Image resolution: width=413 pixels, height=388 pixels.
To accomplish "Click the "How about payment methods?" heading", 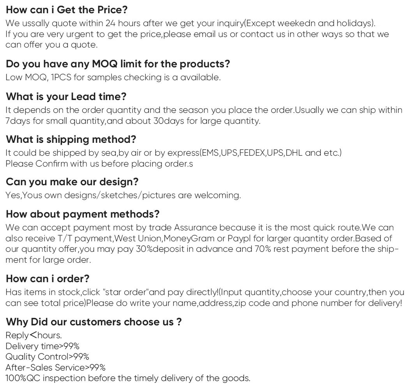I will 83,214.
